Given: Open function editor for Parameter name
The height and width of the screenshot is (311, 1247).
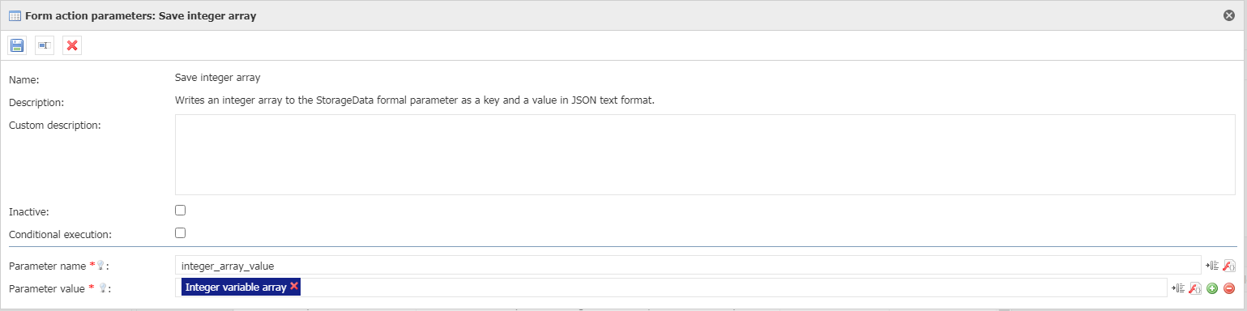Looking at the screenshot, I should click(1228, 265).
